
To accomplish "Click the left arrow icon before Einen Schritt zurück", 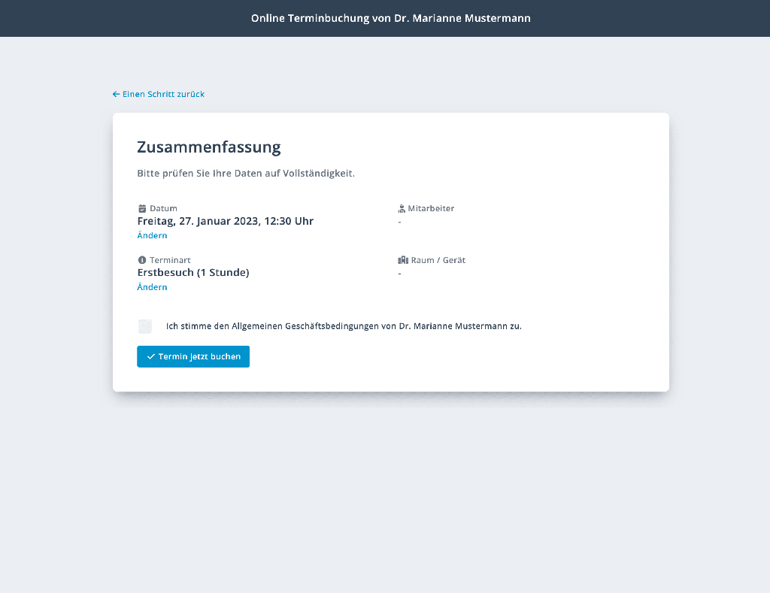I will [x=116, y=94].
